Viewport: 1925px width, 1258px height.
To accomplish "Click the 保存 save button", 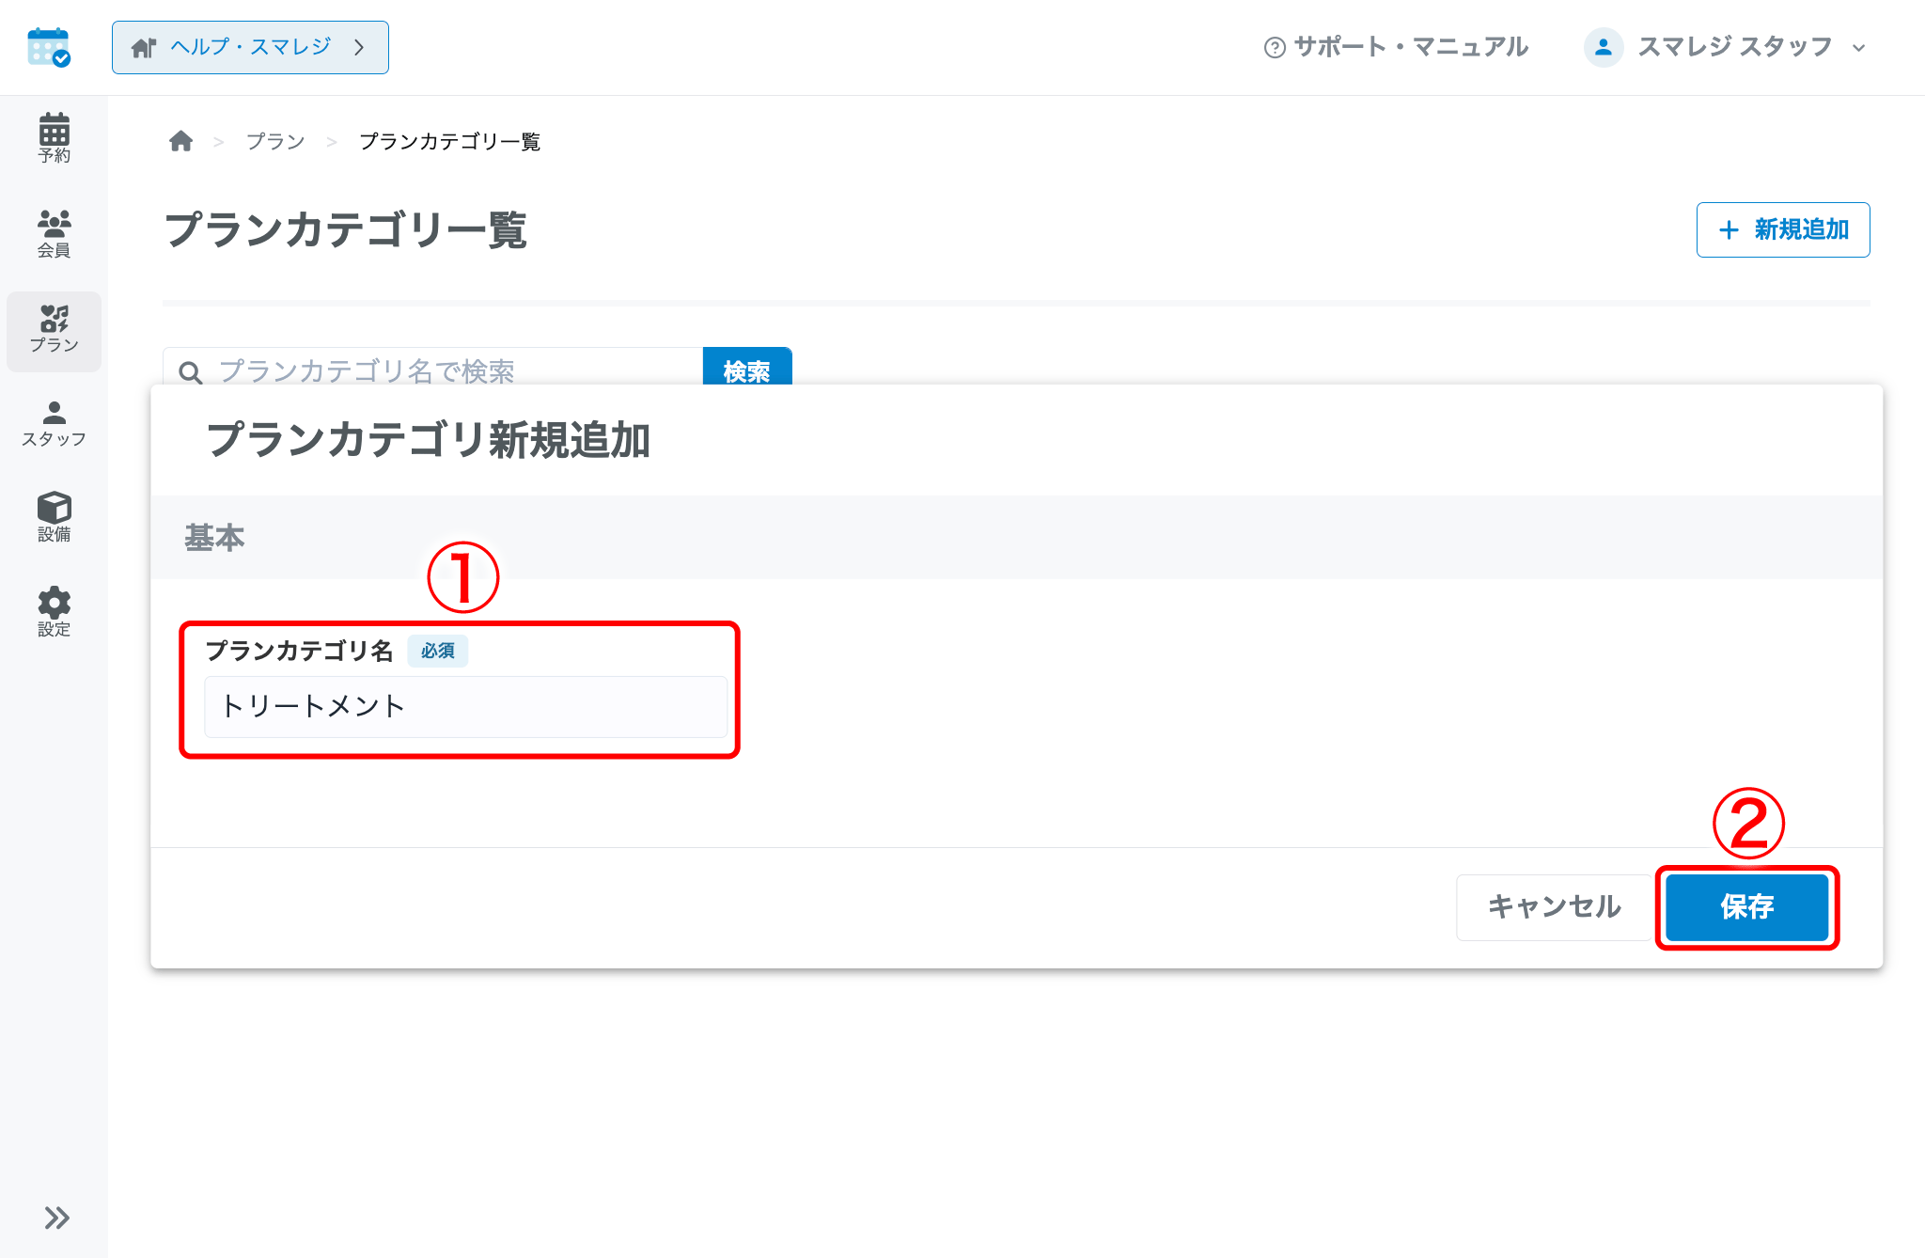I will point(1747,906).
